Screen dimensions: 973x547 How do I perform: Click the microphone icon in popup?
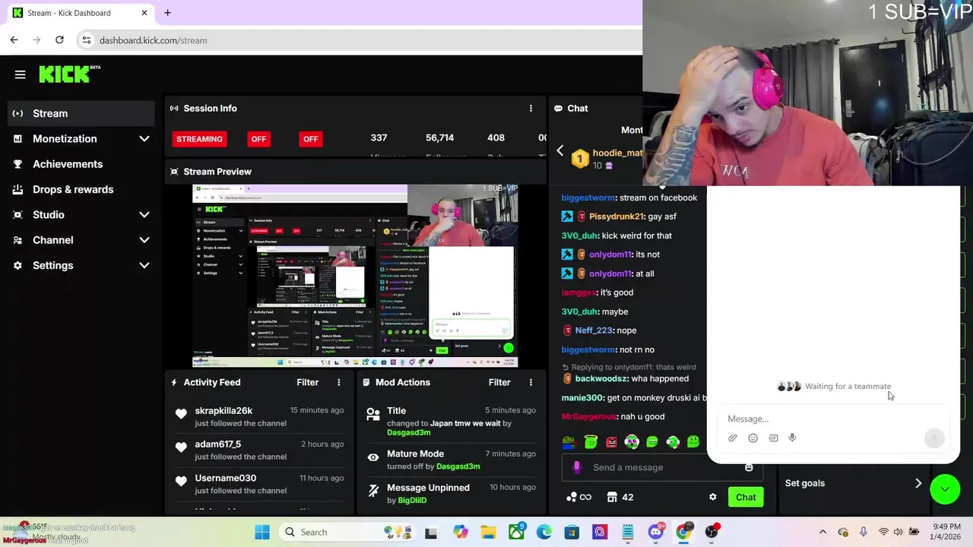click(792, 438)
